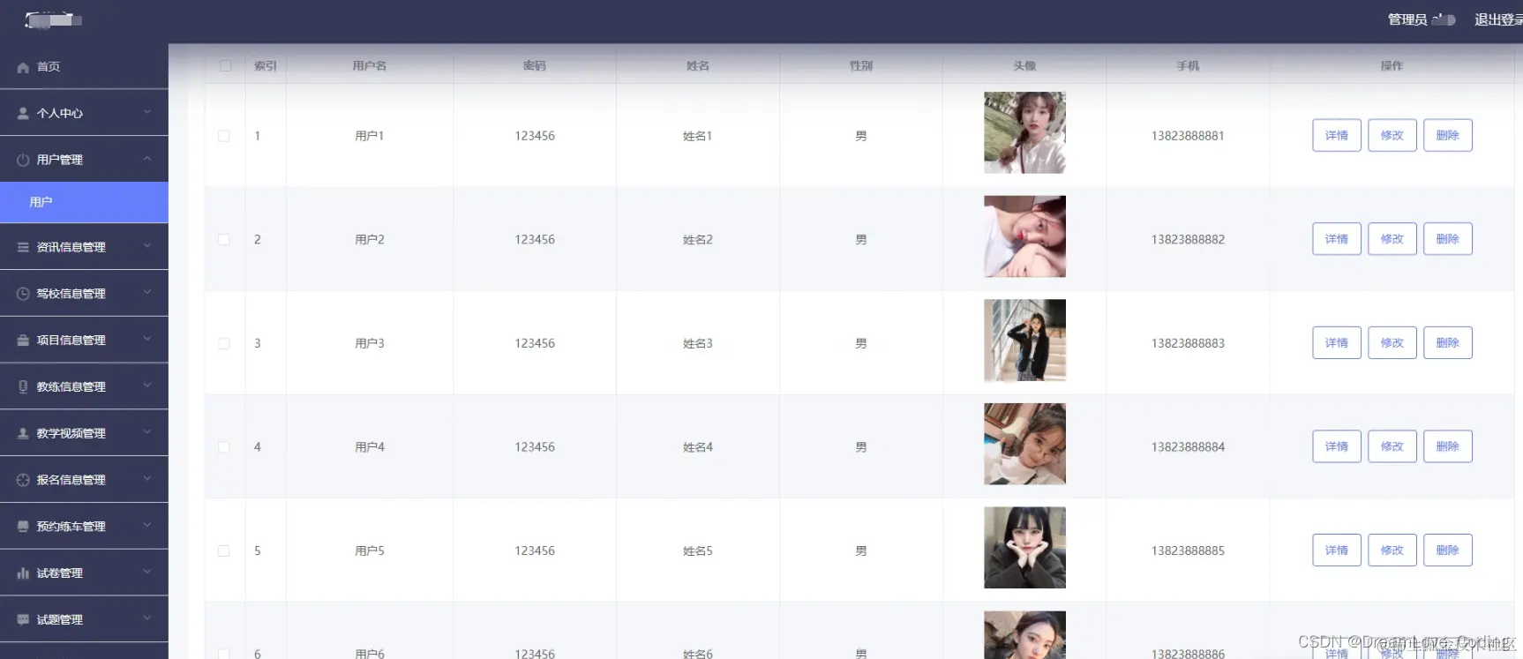
Task: Open the 驾校信息管理 menu label
Action: (71, 294)
